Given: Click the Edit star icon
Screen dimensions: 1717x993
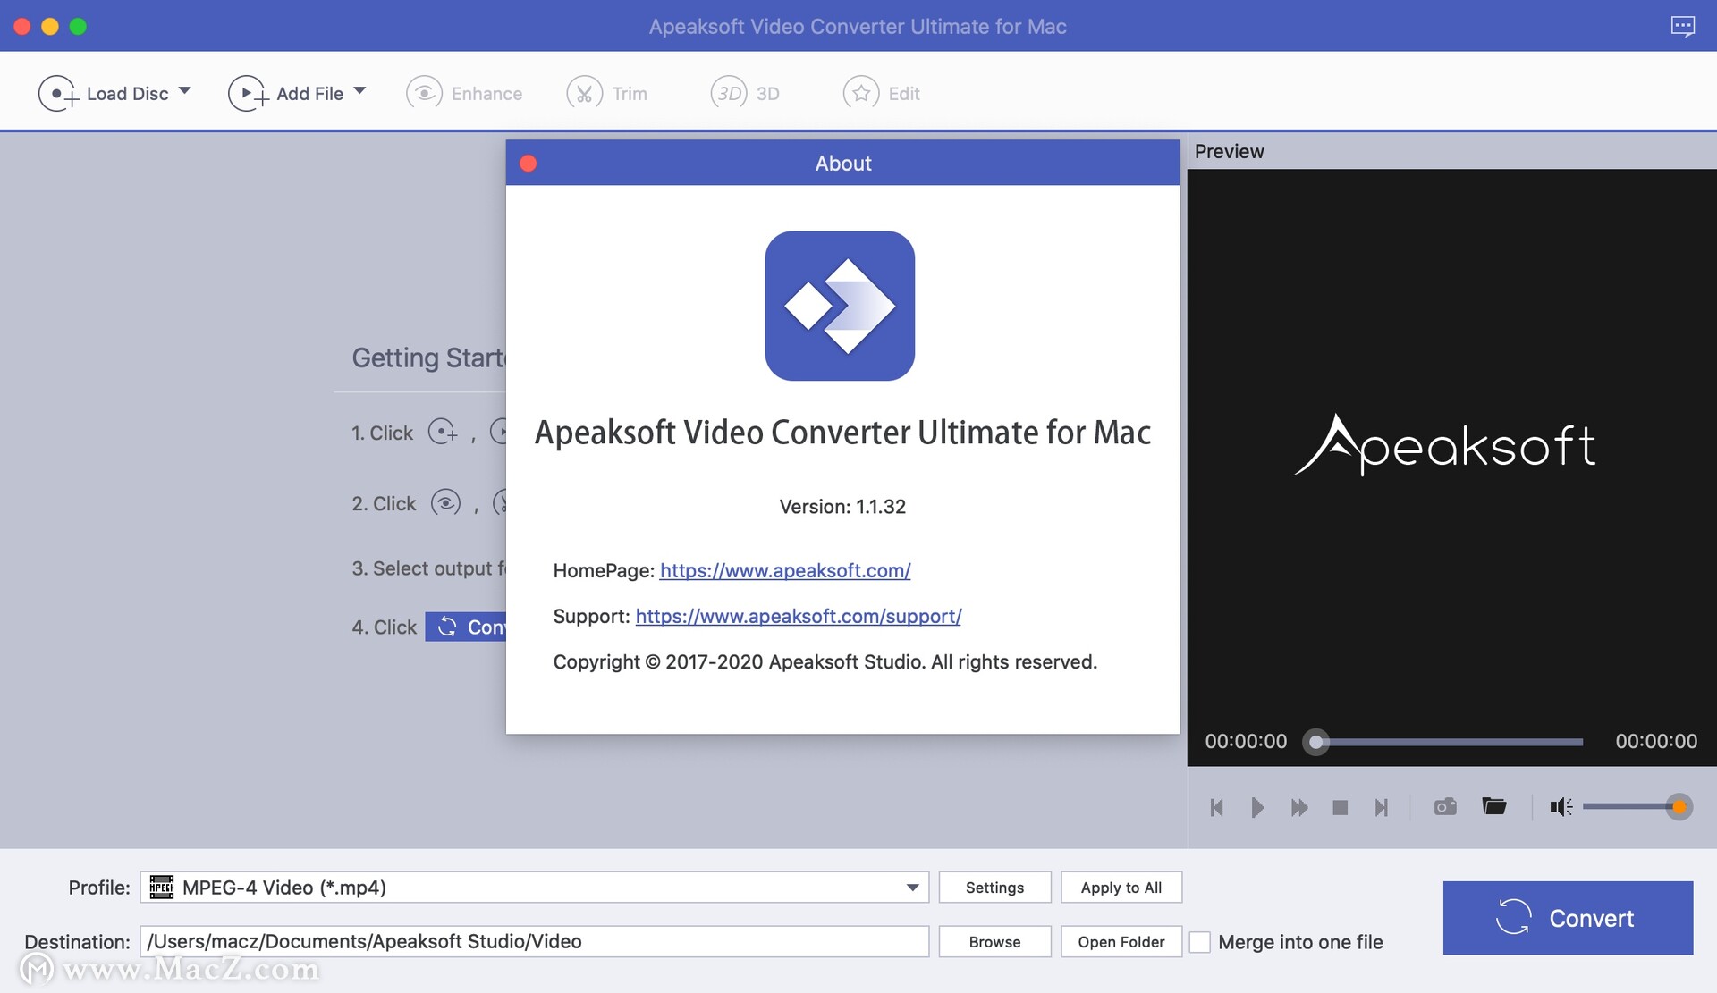Looking at the screenshot, I should click(861, 93).
